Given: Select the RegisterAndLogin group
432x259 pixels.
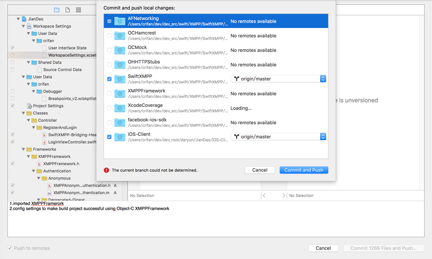Looking at the screenshot, I should pos(60,128).
